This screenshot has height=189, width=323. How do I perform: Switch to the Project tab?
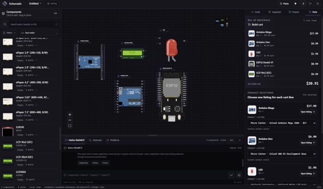pos(294,12)
